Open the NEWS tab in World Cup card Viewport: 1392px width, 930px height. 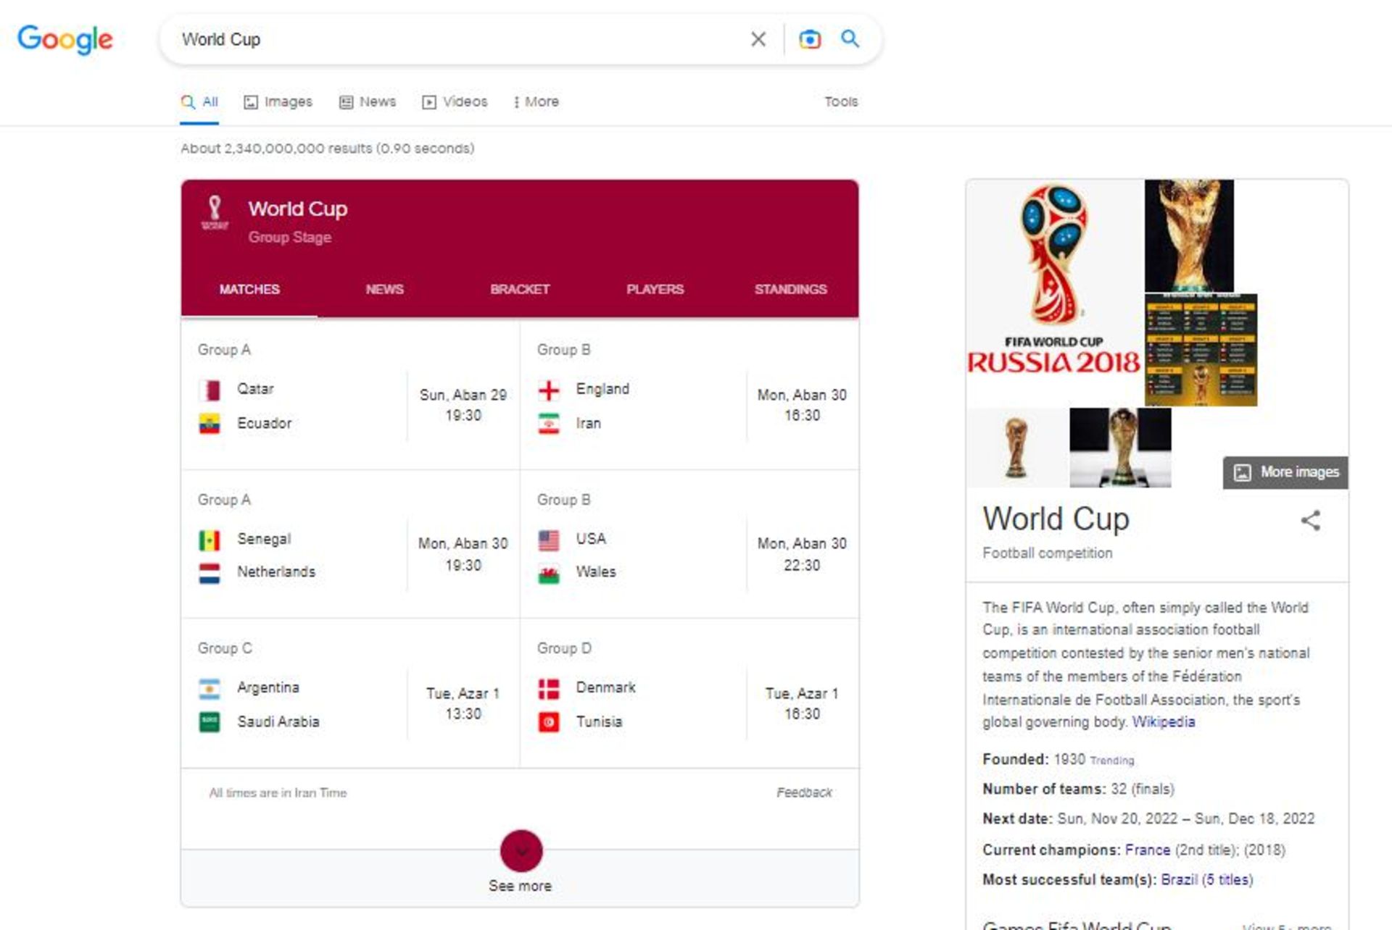(384, 289)
